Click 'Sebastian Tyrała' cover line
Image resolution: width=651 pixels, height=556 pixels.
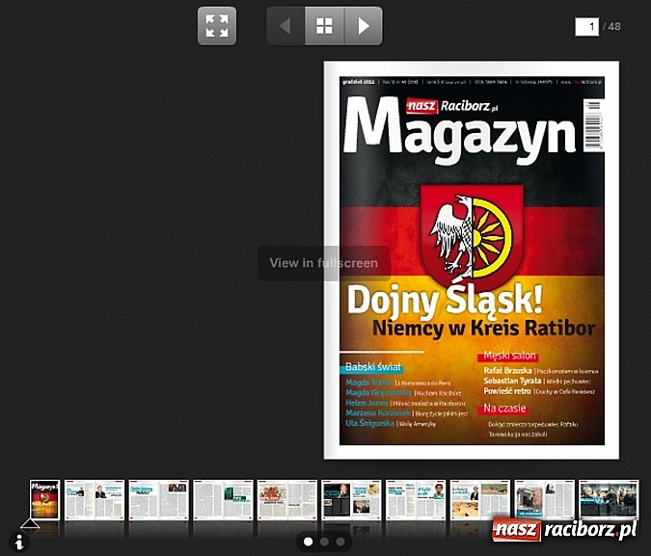pyautogui.click(x=512, y=381)
